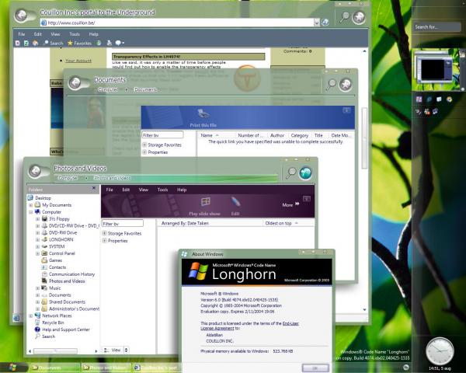
Task: Click Stop page icon in browser toolbar
Action: click(18, 43)
